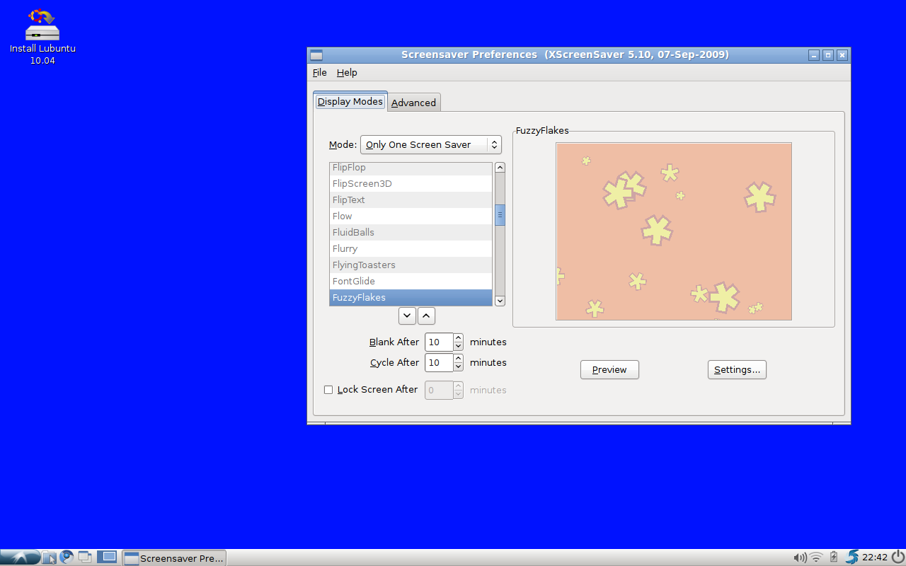This screenshot has width=906, height=566.
Task: Select FlyingToasters in the list
Action: point(411,265)
